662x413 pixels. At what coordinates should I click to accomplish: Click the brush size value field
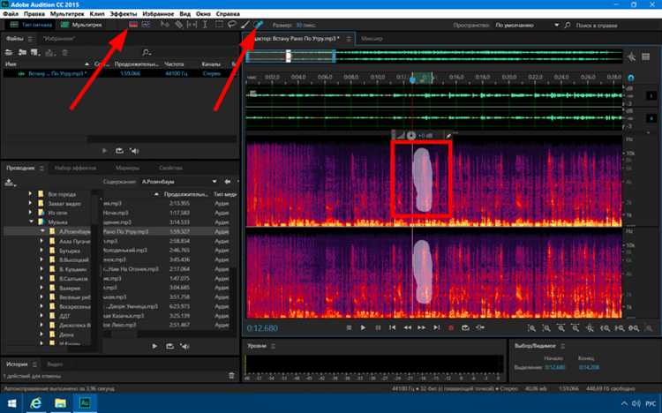305,26
